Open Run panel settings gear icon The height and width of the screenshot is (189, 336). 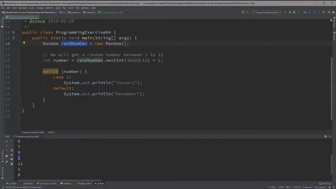(325, 136)
